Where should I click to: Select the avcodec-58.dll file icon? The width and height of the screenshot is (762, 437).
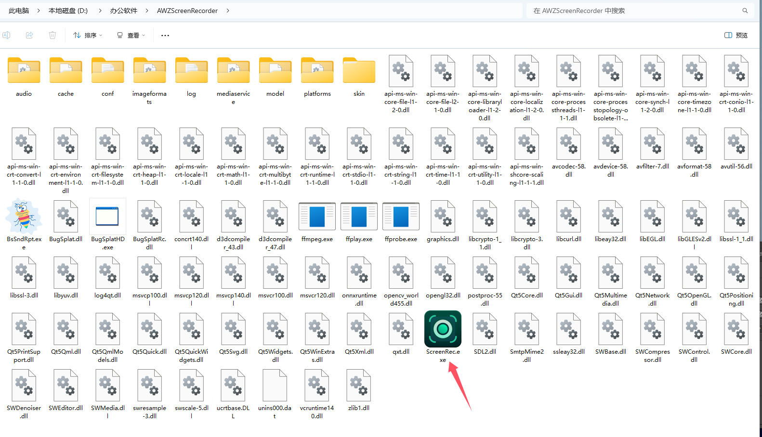click(568, 143)
